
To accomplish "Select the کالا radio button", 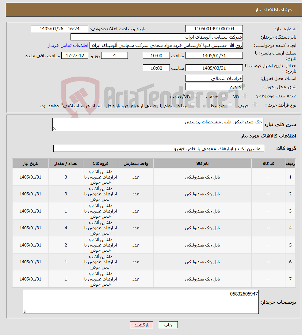I will coord(245,96).
